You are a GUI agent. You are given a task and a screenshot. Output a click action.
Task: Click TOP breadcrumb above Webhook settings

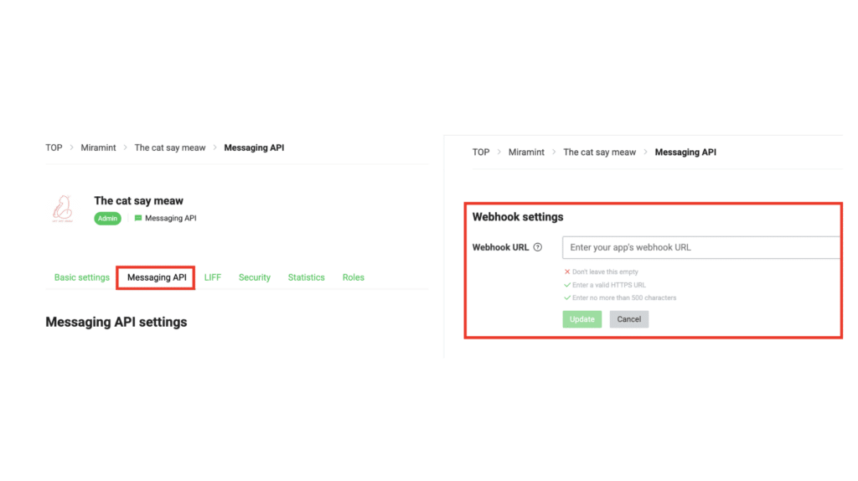481,153
